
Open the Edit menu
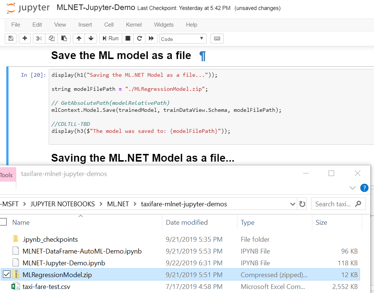pyautogui.click(x=37, y=25)
